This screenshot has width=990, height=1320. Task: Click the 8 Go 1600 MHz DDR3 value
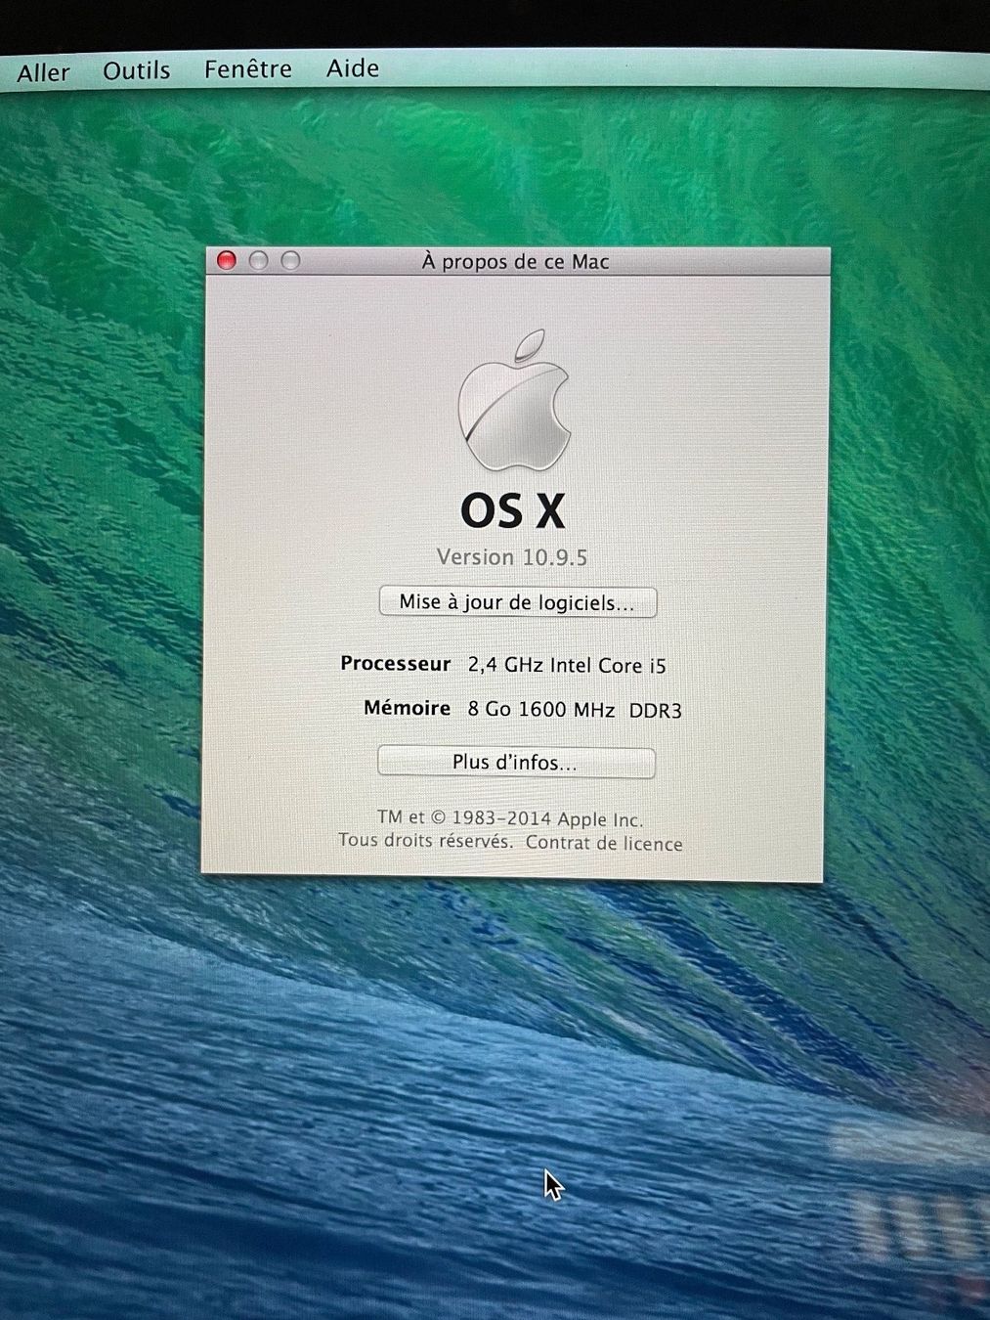[x=575, y=710]
